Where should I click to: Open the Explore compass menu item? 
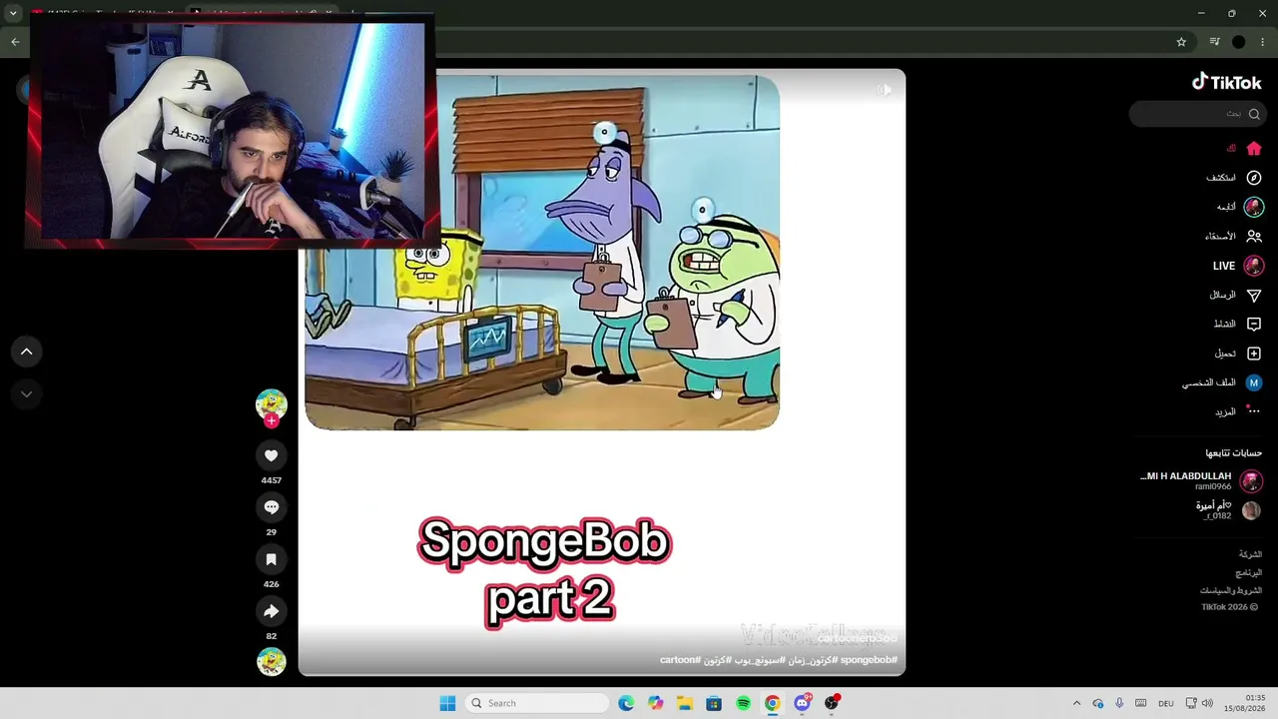tap(1234, 178)
